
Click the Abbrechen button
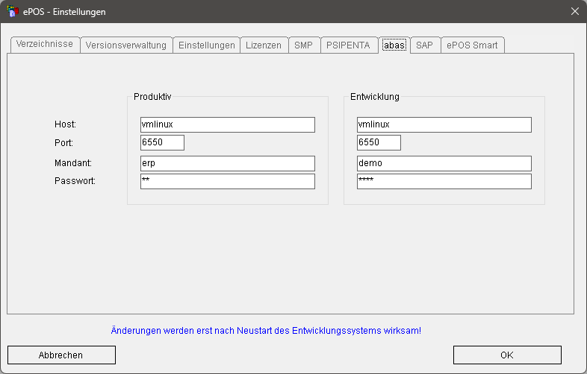(61, 355)
